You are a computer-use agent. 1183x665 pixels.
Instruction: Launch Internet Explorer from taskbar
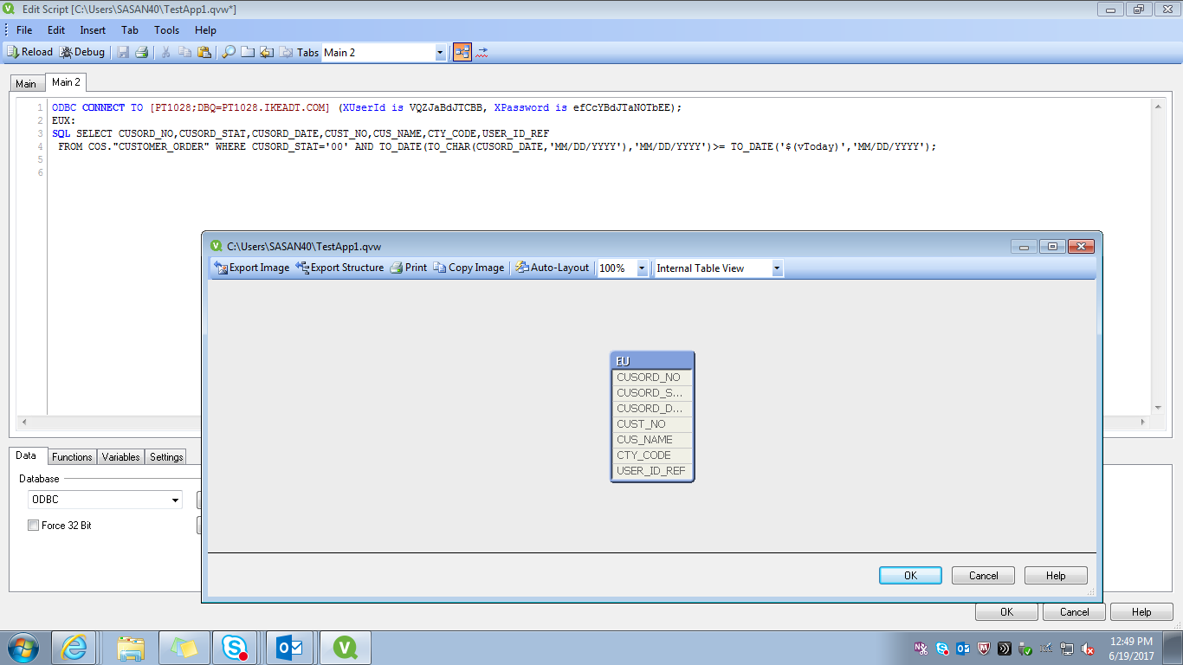coord(74,648)
